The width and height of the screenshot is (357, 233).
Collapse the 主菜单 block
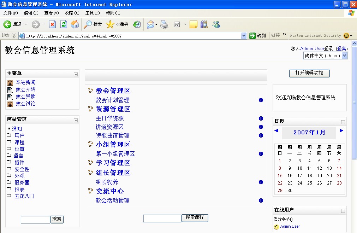pyautogui.click(x=76, y=74)
